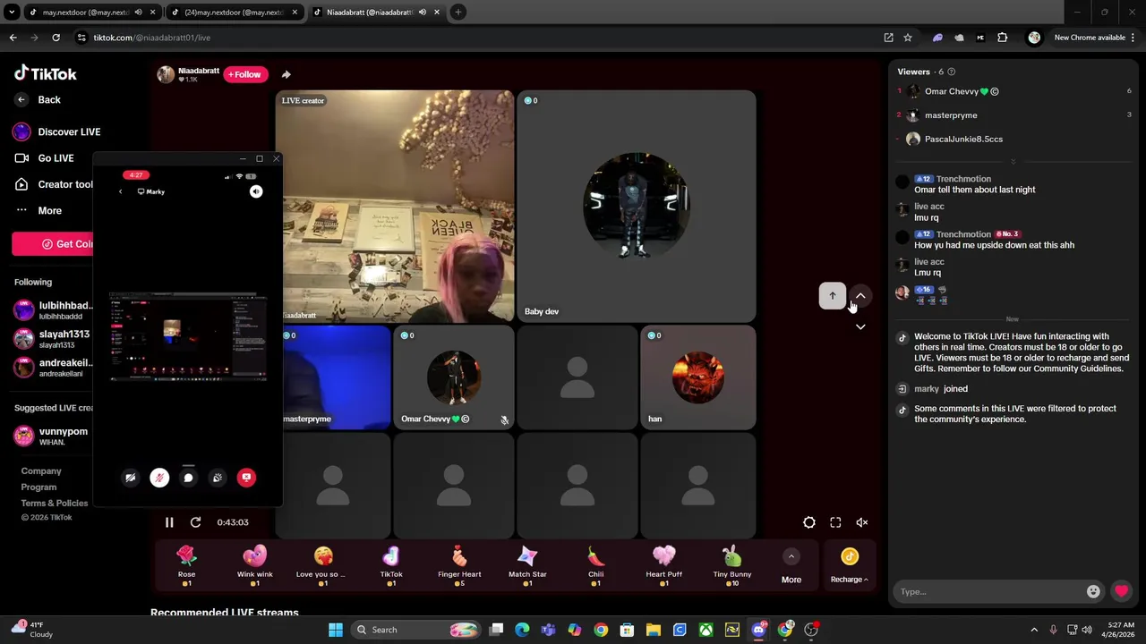Open Niaadabratt's profile avatar
Viewport: 1146px width, 644px height.
[166, 74]
